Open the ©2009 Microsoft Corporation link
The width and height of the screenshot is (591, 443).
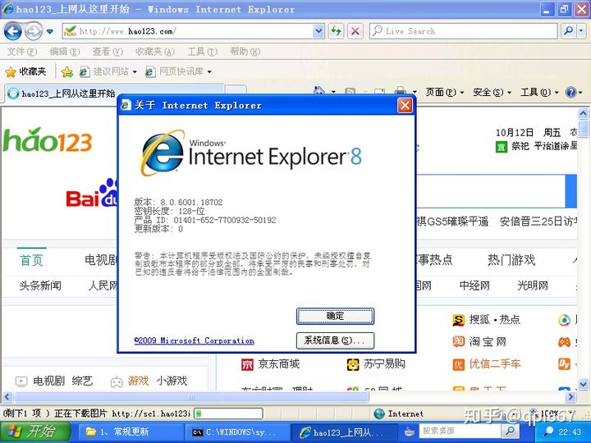pos(194,340)
